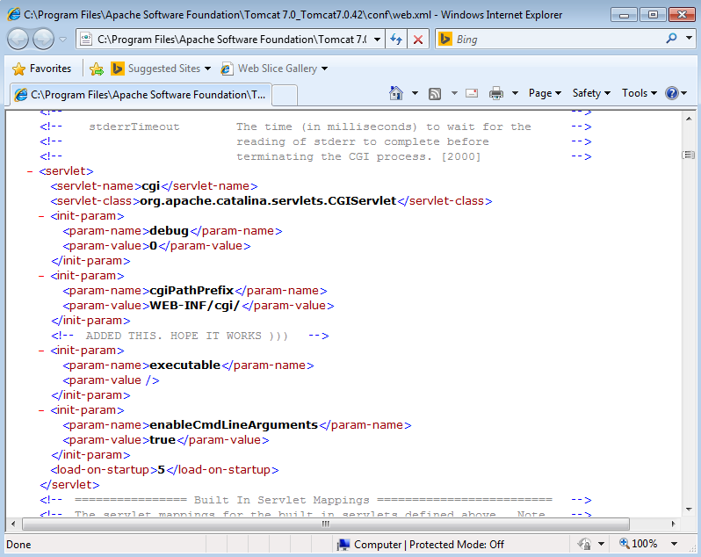The width and height of the screenshot is (701, 557).
Task: Expand the Web Slice Gallery dropdown arrow
Action: [x=324, y=69]
